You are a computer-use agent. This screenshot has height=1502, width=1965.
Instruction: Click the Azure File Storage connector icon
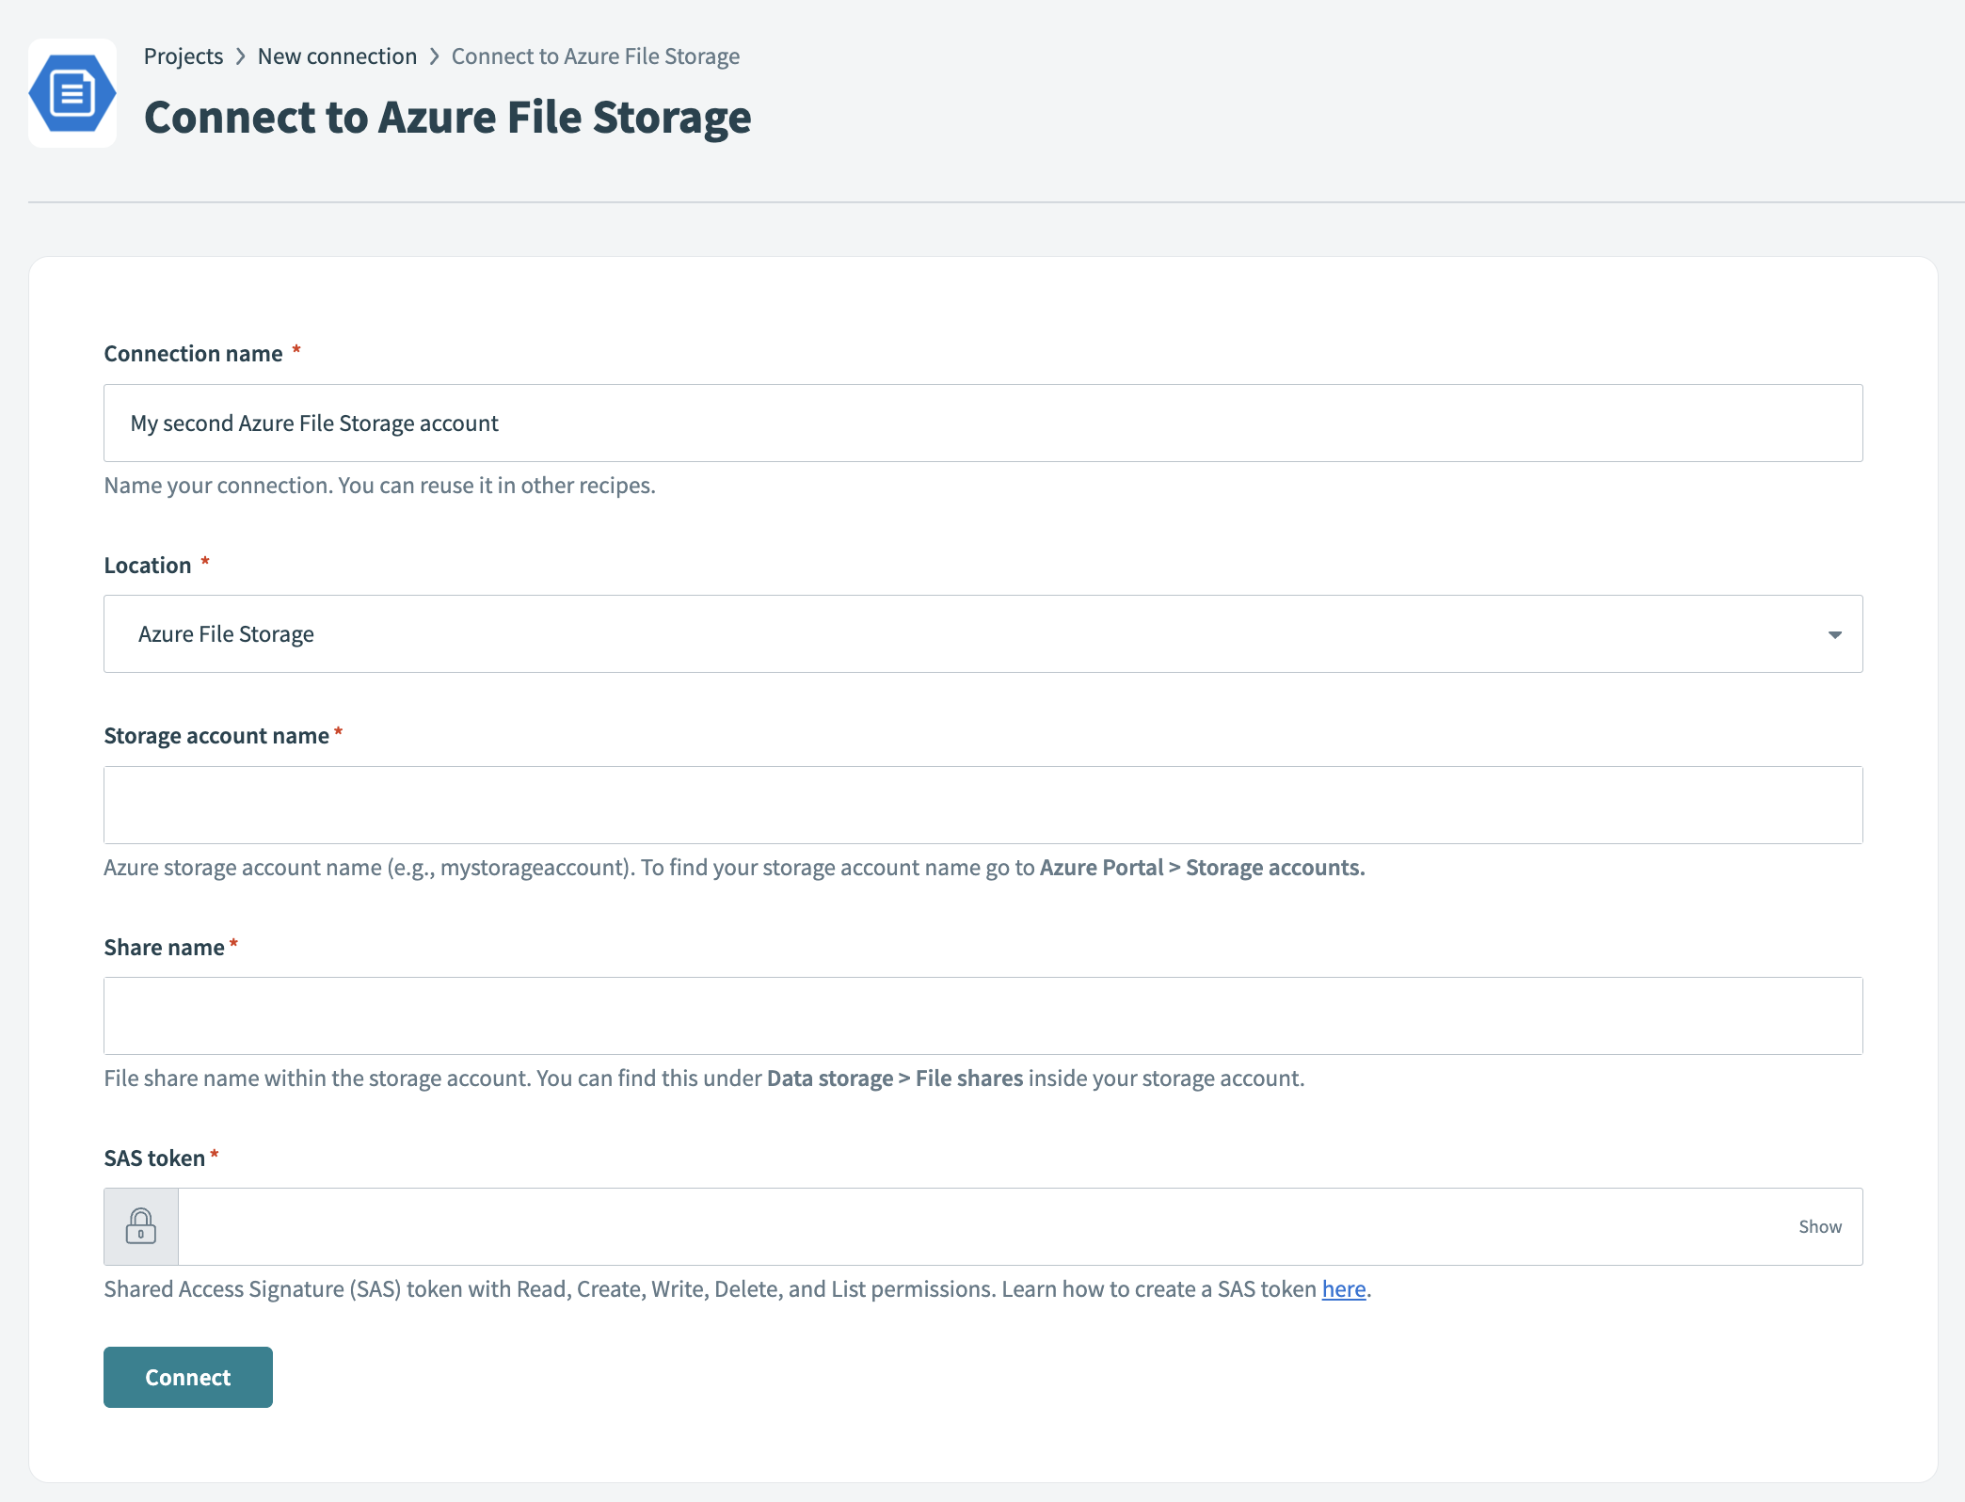point(72,93)
